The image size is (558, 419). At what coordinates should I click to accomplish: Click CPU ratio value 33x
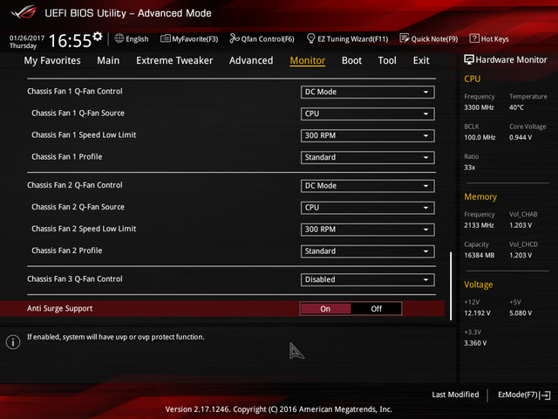click(x=469, y=168)
